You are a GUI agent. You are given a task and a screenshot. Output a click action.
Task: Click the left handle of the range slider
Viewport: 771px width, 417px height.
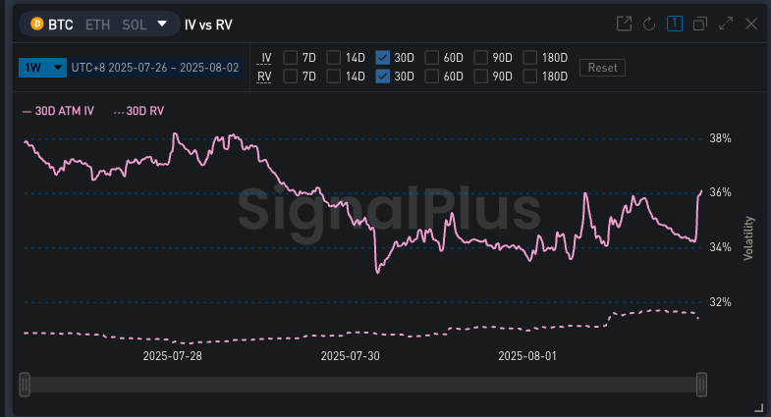click(25, 384)
